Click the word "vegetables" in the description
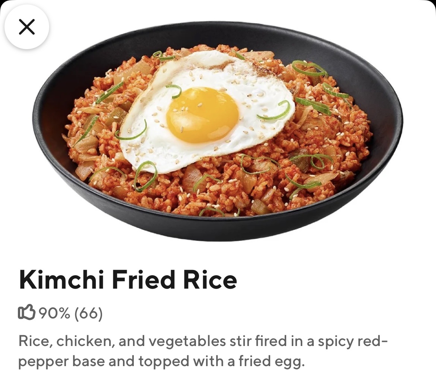436x381 pixels. 187,342
